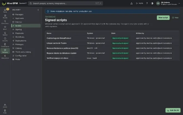Click the Name column header
Image resolution: width=183 pixels, height=115 pixels.
(49, 33)
